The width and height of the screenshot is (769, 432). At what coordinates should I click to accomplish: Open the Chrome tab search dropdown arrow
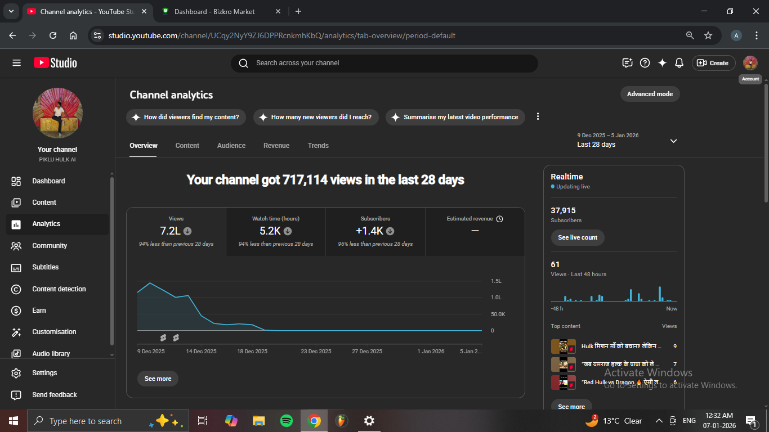(11, 11)
